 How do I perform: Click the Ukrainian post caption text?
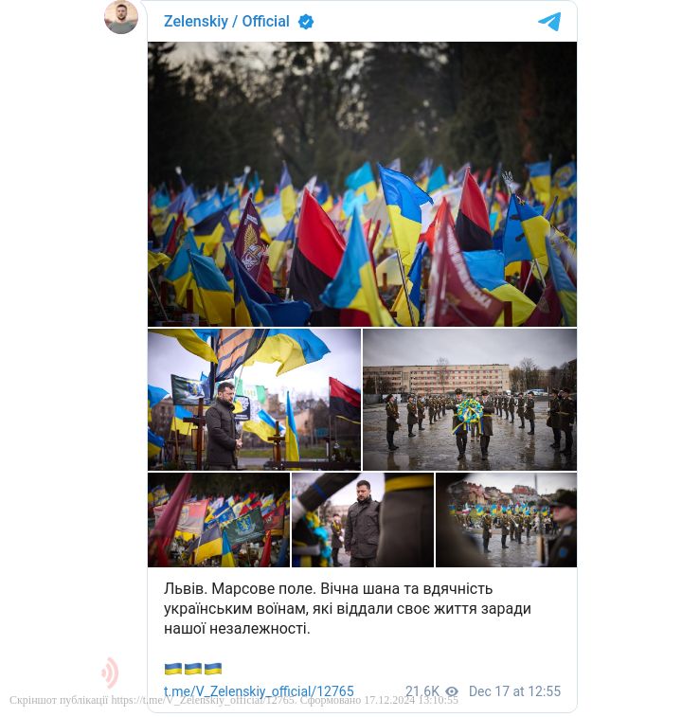tap(348, 609)
